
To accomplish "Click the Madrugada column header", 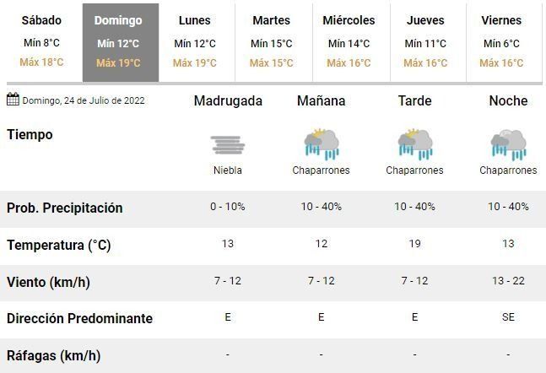I will [x=228, y=100].
